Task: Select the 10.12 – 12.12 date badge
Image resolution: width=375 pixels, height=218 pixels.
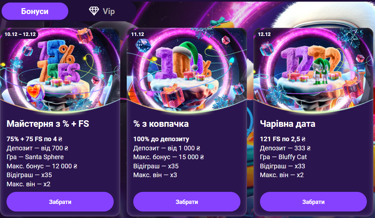Action: click(x=20, y=34)
